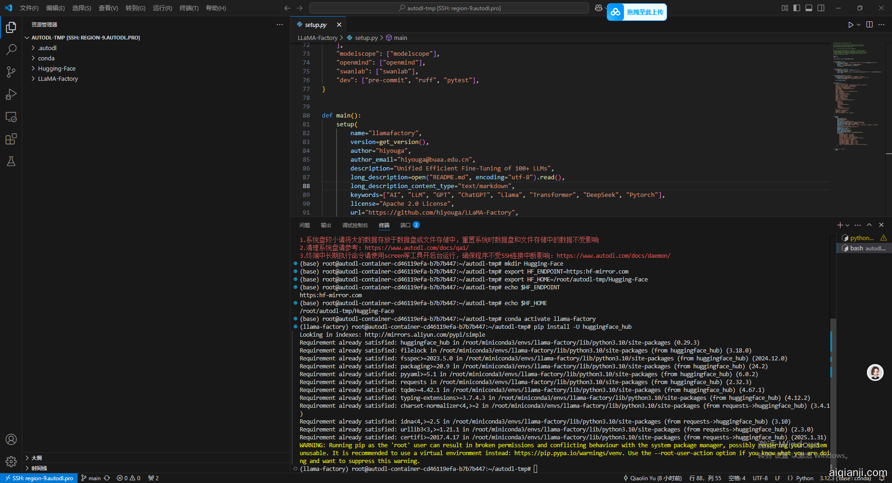892x483 pixels.
Task: Open the Extensions view
Action: coord(11,139)
